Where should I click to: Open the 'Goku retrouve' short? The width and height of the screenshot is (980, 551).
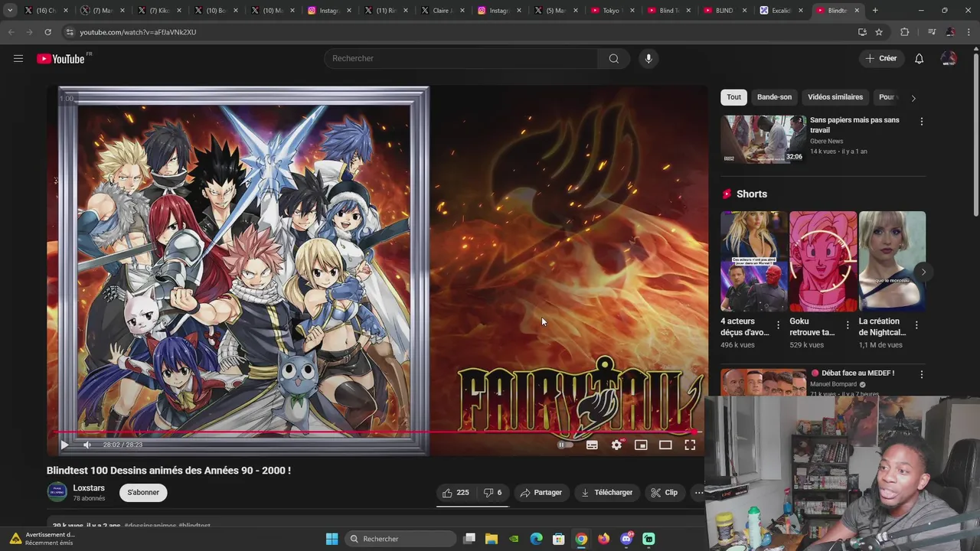point(823,261)
